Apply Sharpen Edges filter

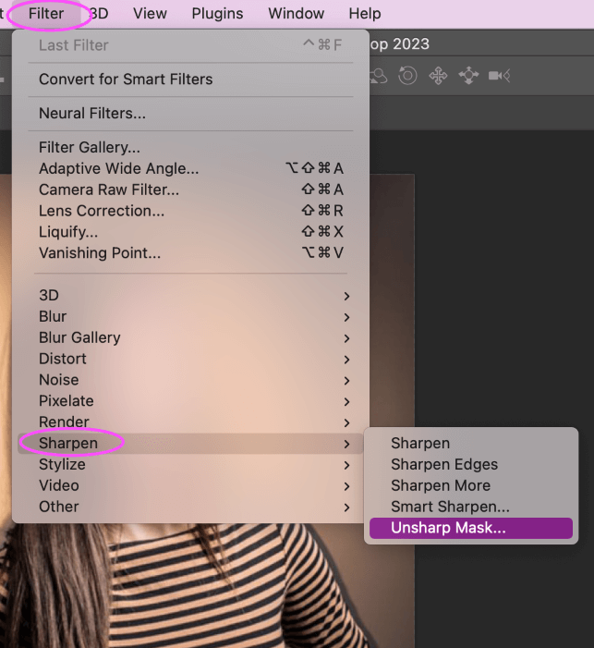tap(471, 465)
